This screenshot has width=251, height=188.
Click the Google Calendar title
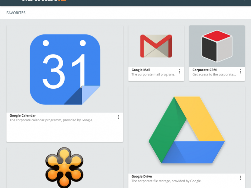23,115
